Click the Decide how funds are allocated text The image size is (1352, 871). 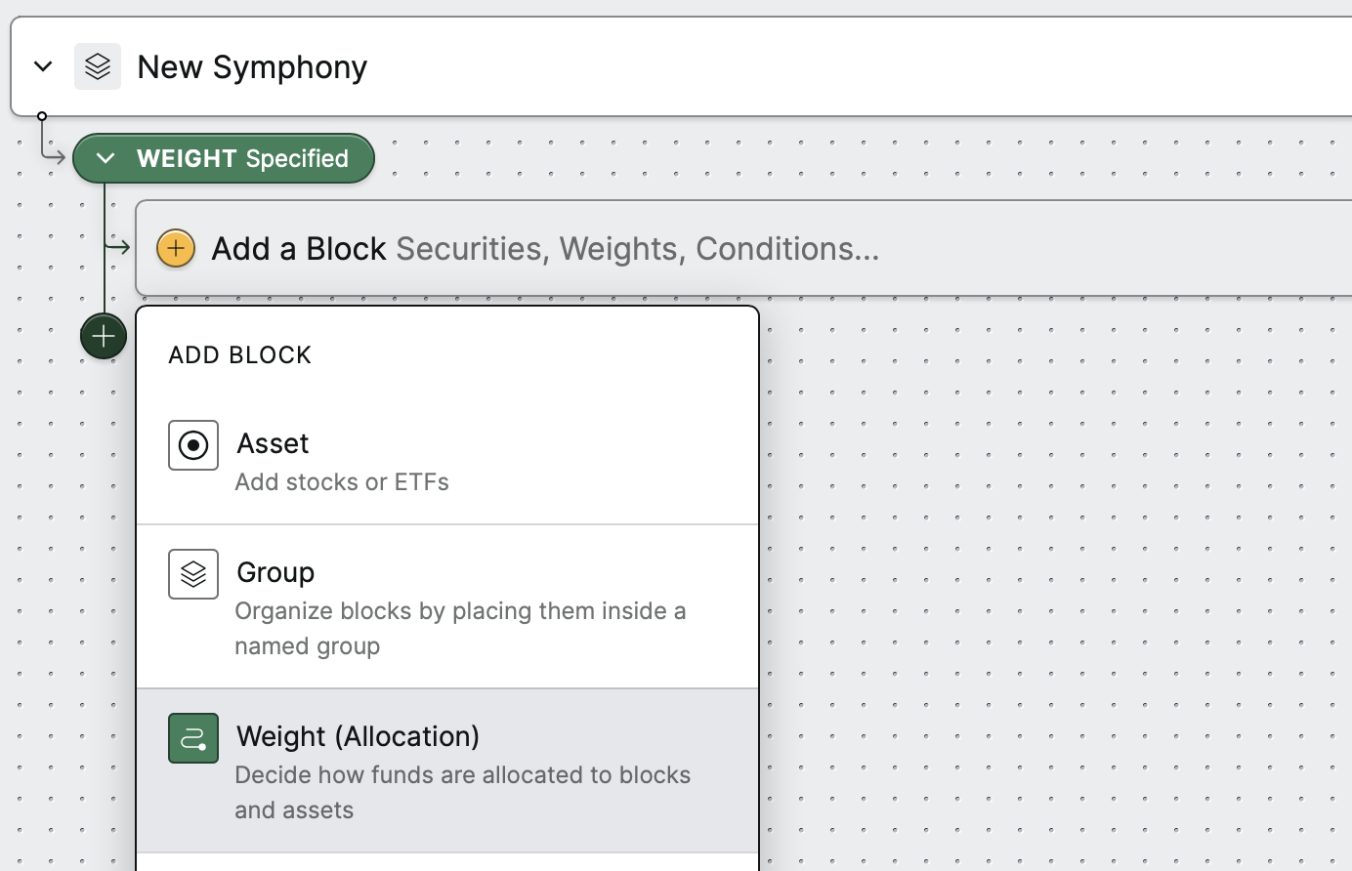pos(463,792)
